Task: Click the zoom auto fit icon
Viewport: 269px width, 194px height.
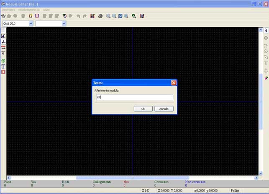Action: click(x=126, y=16)
